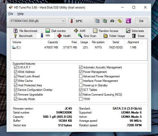Open the File Benchmark tab
This screenshot has height=136, width=158.
[x=26, y=31]
